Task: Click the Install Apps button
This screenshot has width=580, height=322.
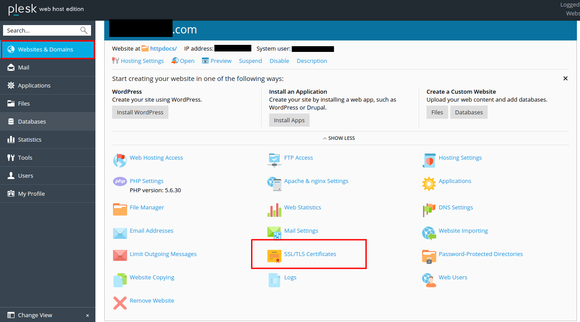Action: point(289,120)
